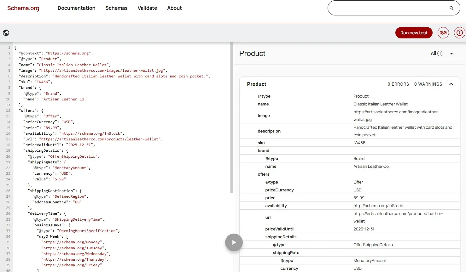The height and width of the screenshot is (272, 466).
Task: Click the search magnifier icon
Action: 451,8
